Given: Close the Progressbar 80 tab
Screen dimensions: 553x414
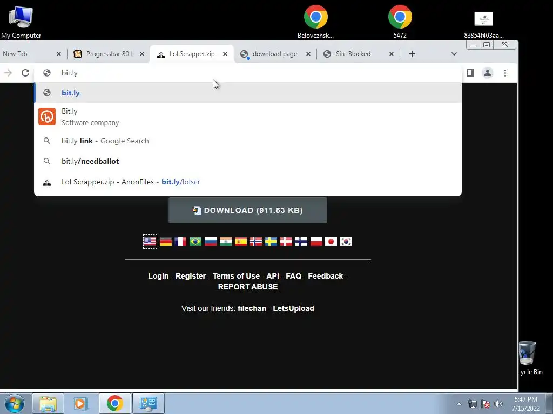Looking at the screenshot, I should (142, 54).
